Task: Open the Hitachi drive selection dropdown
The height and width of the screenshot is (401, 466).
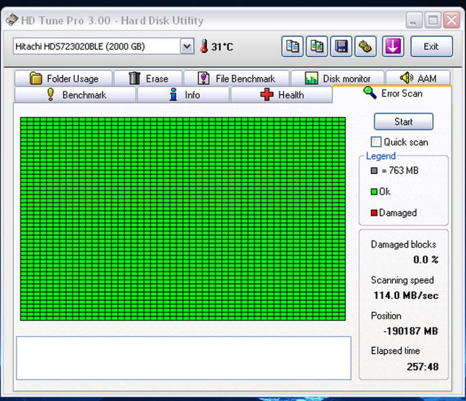Action: point(187,46)
